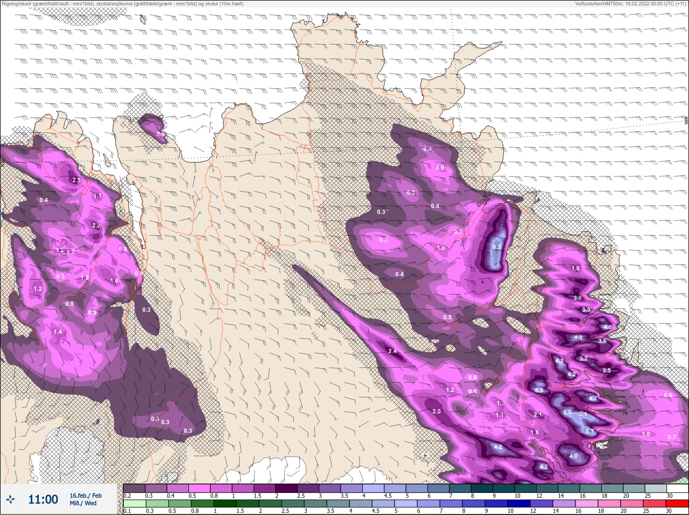689x515 pixels.
Task: Click the 3.9 precipitation value on the map
Action: [x=586, y=310]
